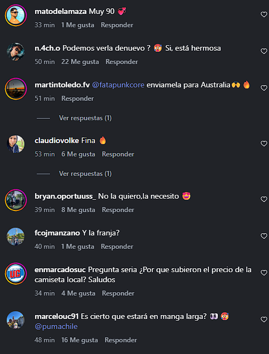View the 22 Me gusta on n.4ch.o's comment
Viewport: 269px width, 354px height.
coord(80,62)
